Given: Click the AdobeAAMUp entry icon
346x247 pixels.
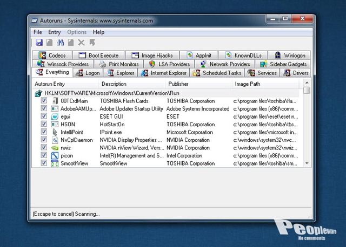Looking at the screenshot, I should pos(55,109).
